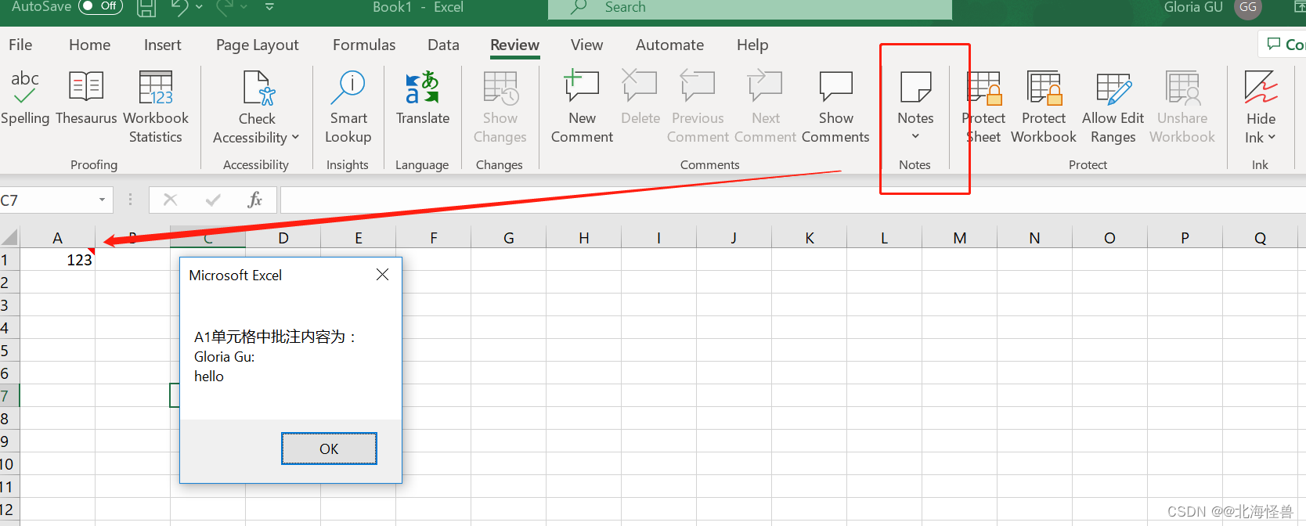Click the Select All corner triangle
Viewport: 1306px width, 526px height.
(x=9, y=238)
